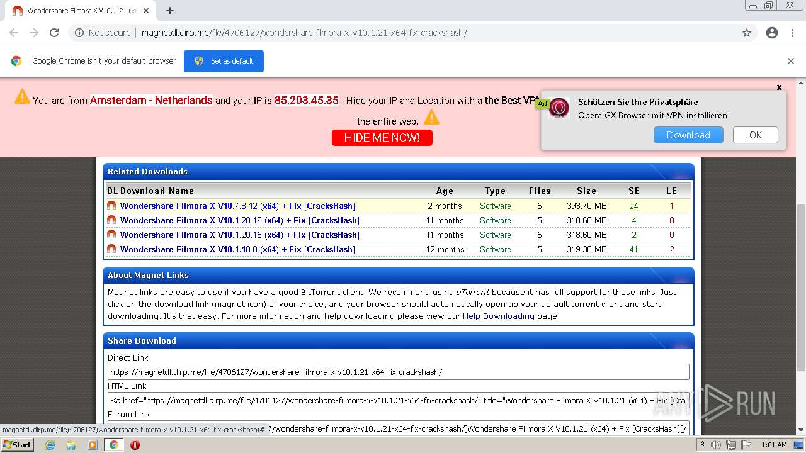Click the IP address 85.203.45.35
Viewport: 806px width, 453px height.
[307, 100]
